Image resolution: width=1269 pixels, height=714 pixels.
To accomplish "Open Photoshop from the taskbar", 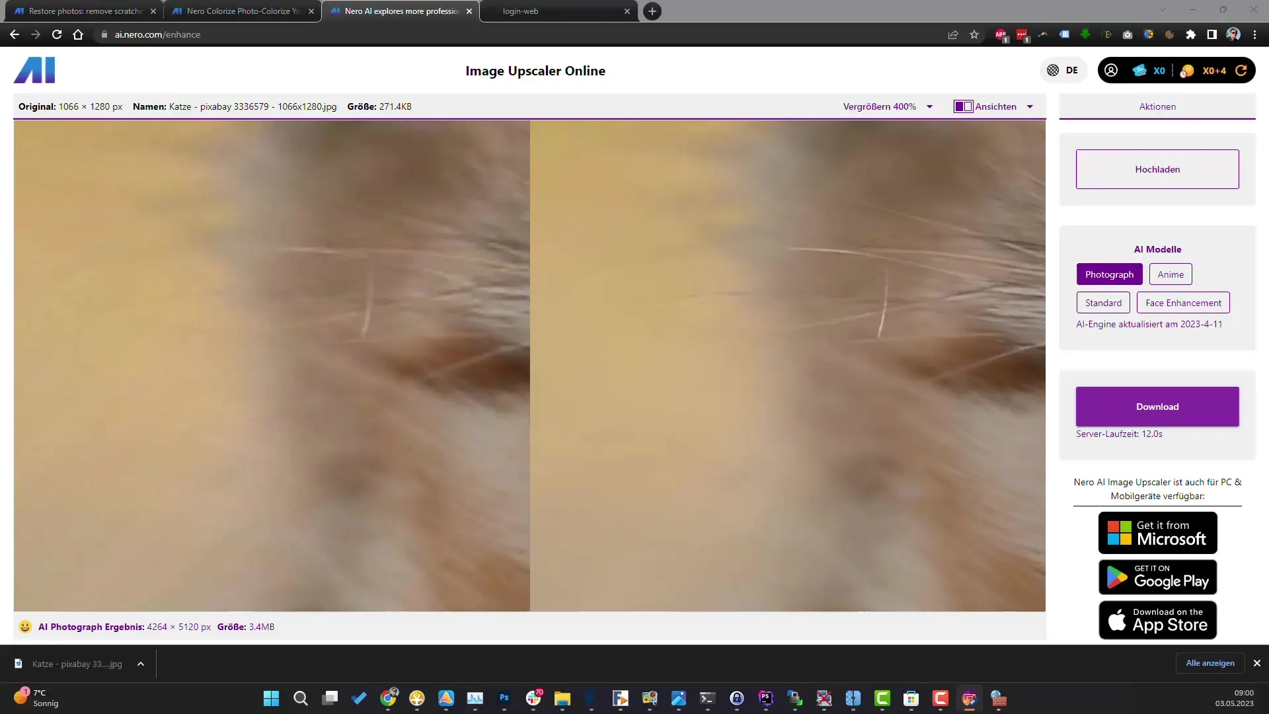I will coord(504,698).
